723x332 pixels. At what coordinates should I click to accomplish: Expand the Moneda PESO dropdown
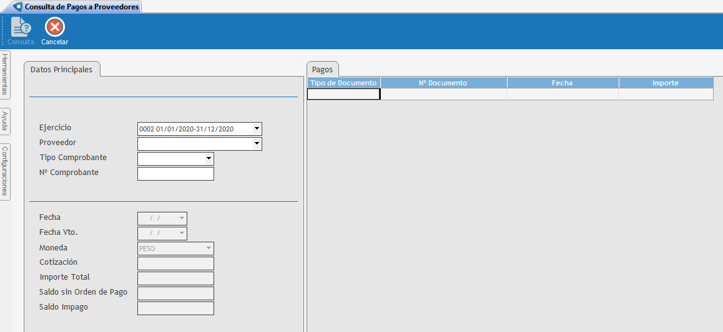pyautogui.click(x=209, y=249)
